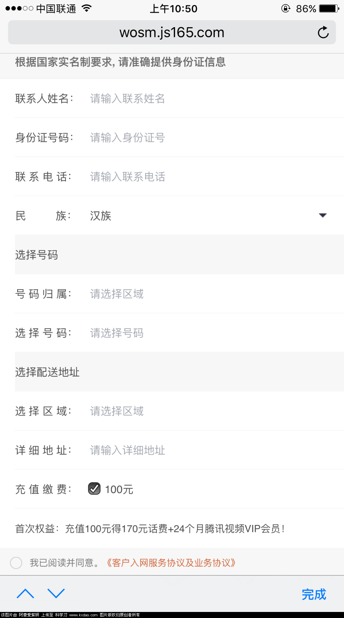This screenshot has height=618, width=344.
Task: Tap 完成 to dismiss the keyboard bar
Action: point(314,594)
